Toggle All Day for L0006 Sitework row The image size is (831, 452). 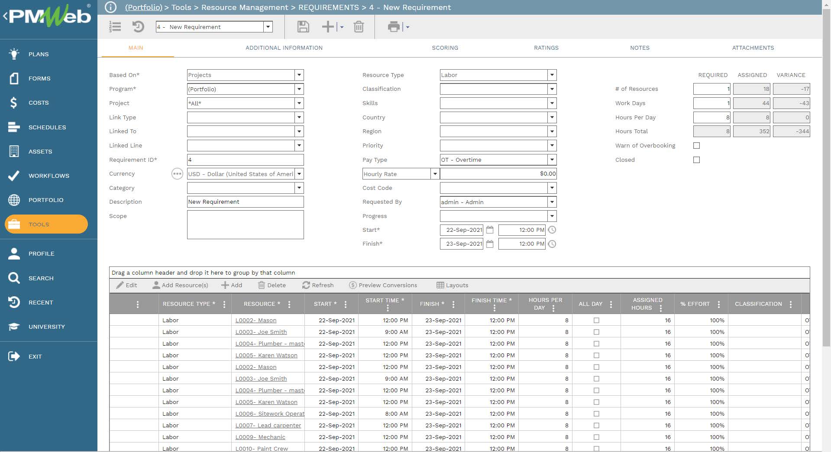pyautogui.click(x=596, y=414)
